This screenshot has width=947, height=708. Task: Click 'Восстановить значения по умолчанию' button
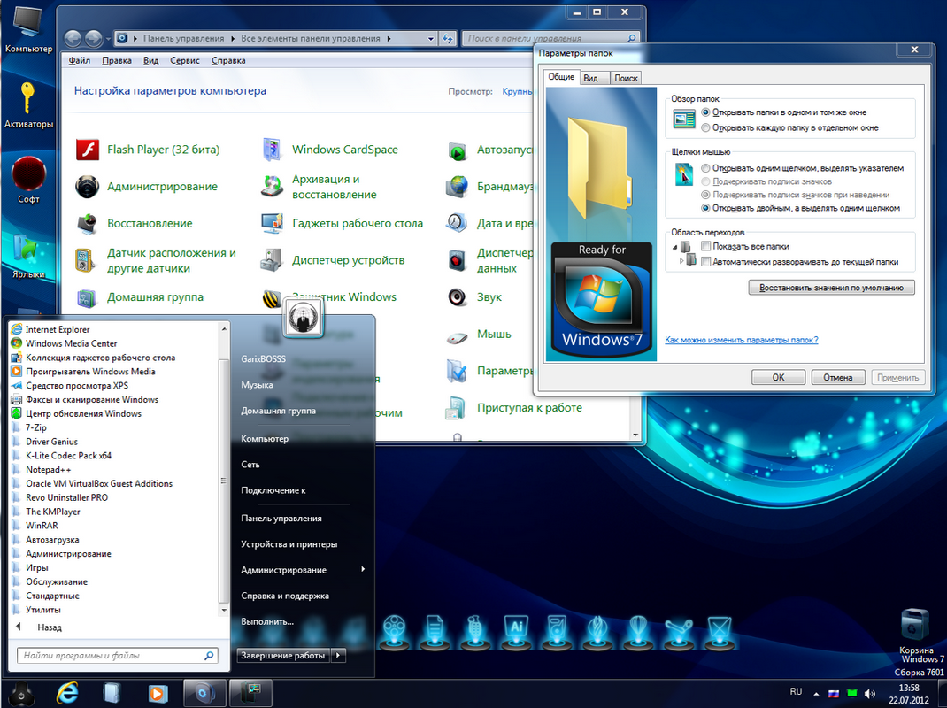tap(831, 288)
